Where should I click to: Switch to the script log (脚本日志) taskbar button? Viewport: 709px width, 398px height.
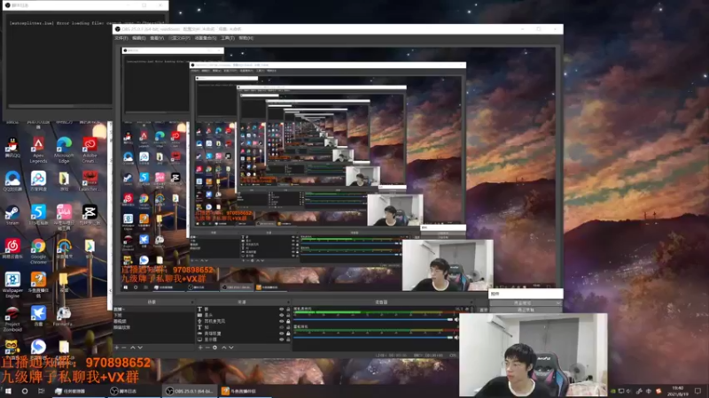click(134, 391)
